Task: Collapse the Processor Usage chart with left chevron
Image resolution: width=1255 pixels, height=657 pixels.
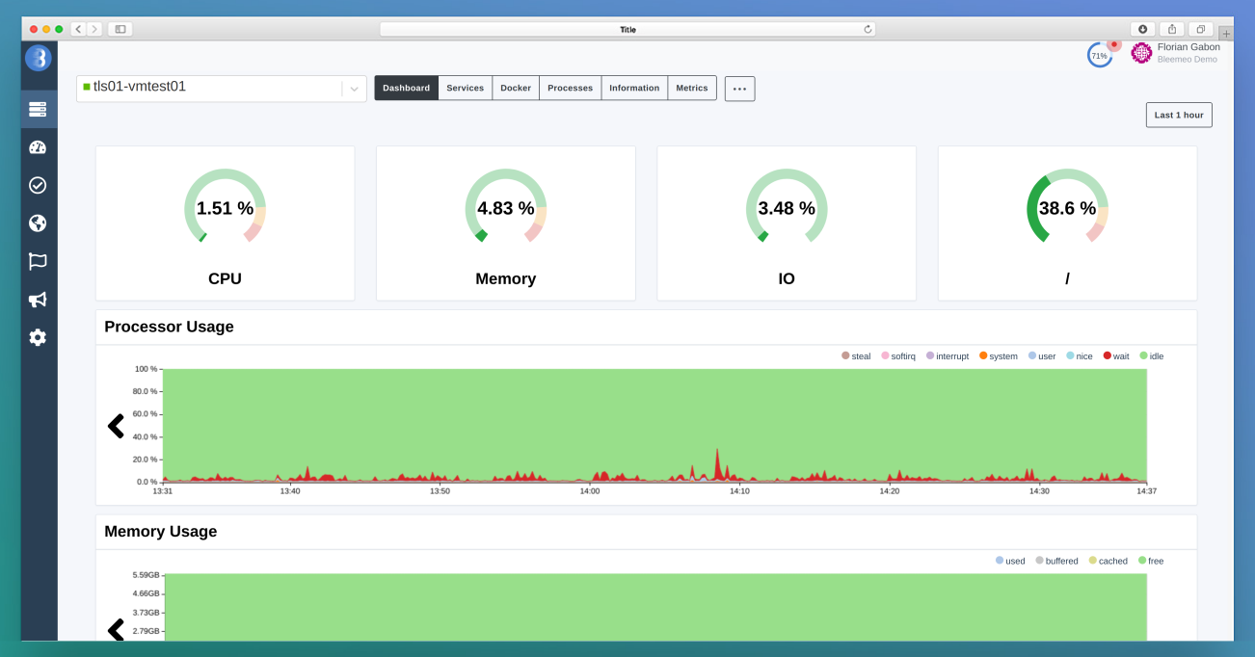Action: click(x=116, y=425)
